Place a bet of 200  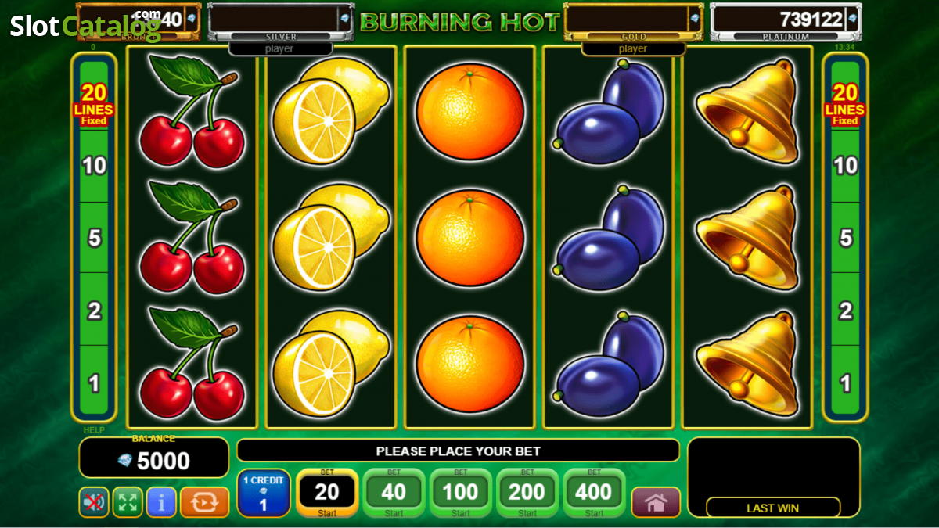pyautogui.click(x=527, y=493)
